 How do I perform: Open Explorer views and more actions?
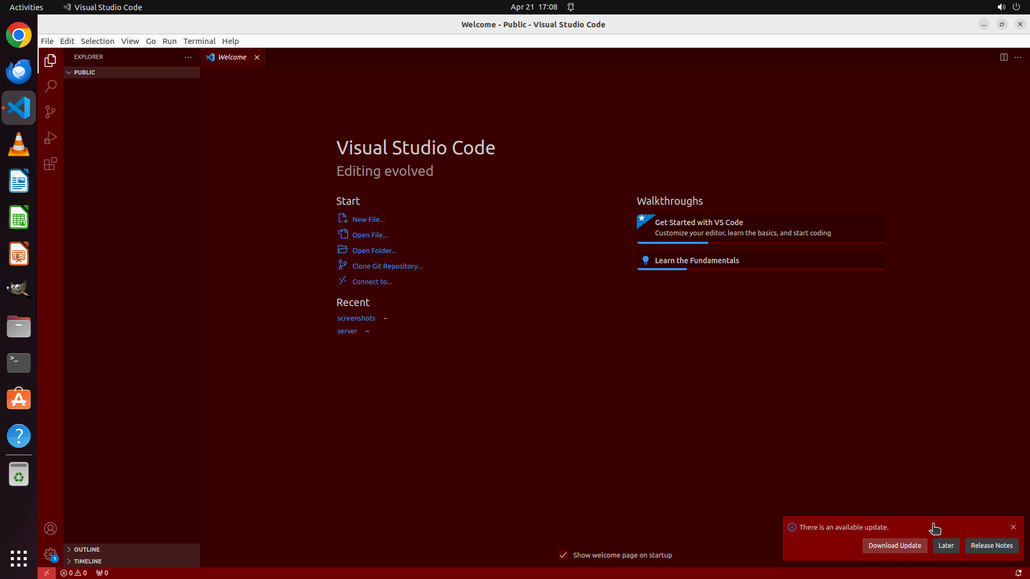pos(188,57)
